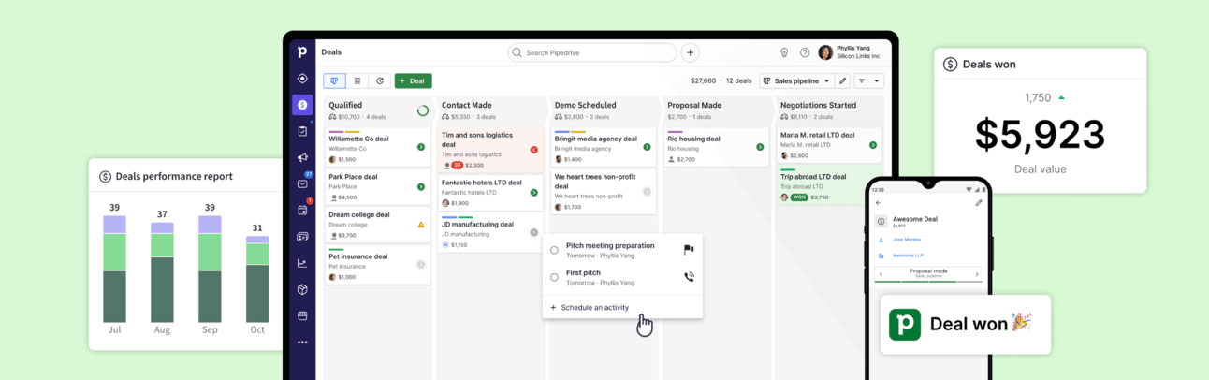
Task: Click green arrow on Willamette Co deal
Action: click(421, 147)
